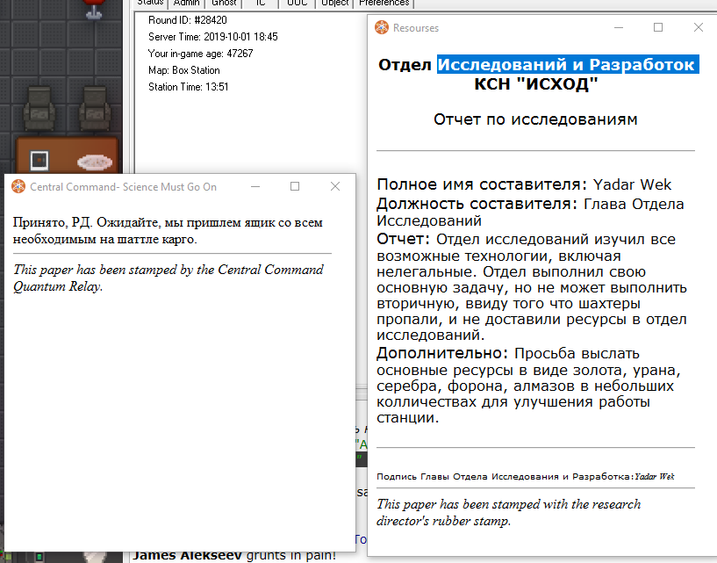Click the highlighted text "Исследований и Разработок"
The image size is (717, 563).
pyautogui.click(x=567, y=65)
